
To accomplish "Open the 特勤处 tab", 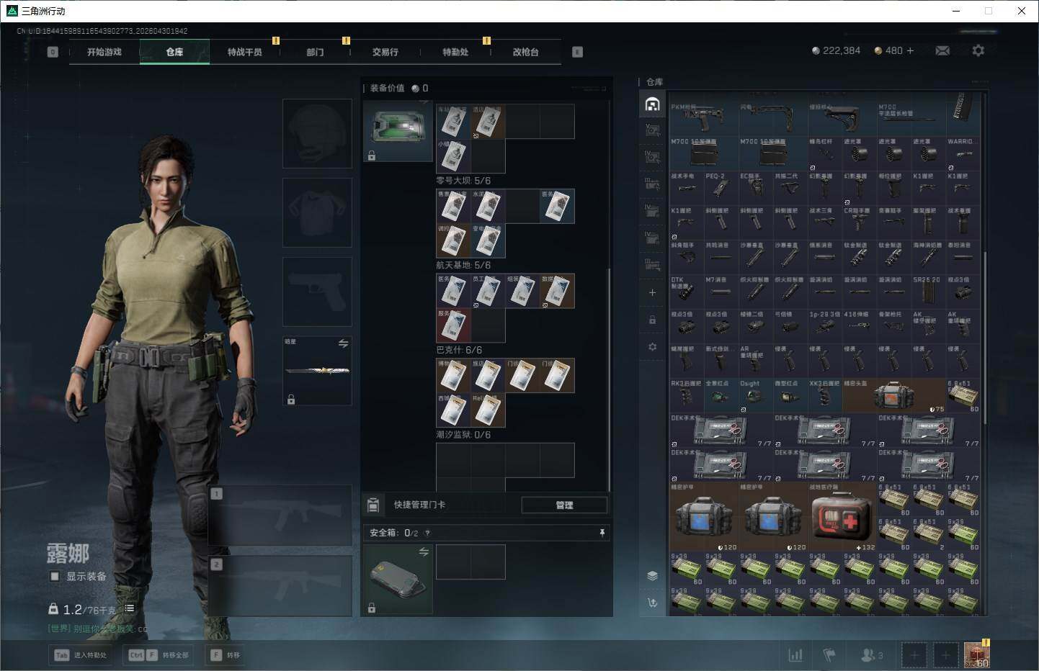I will [455, 52].
